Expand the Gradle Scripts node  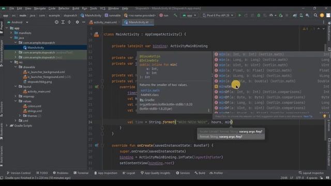pyautogui.click(x=7, y=126)
